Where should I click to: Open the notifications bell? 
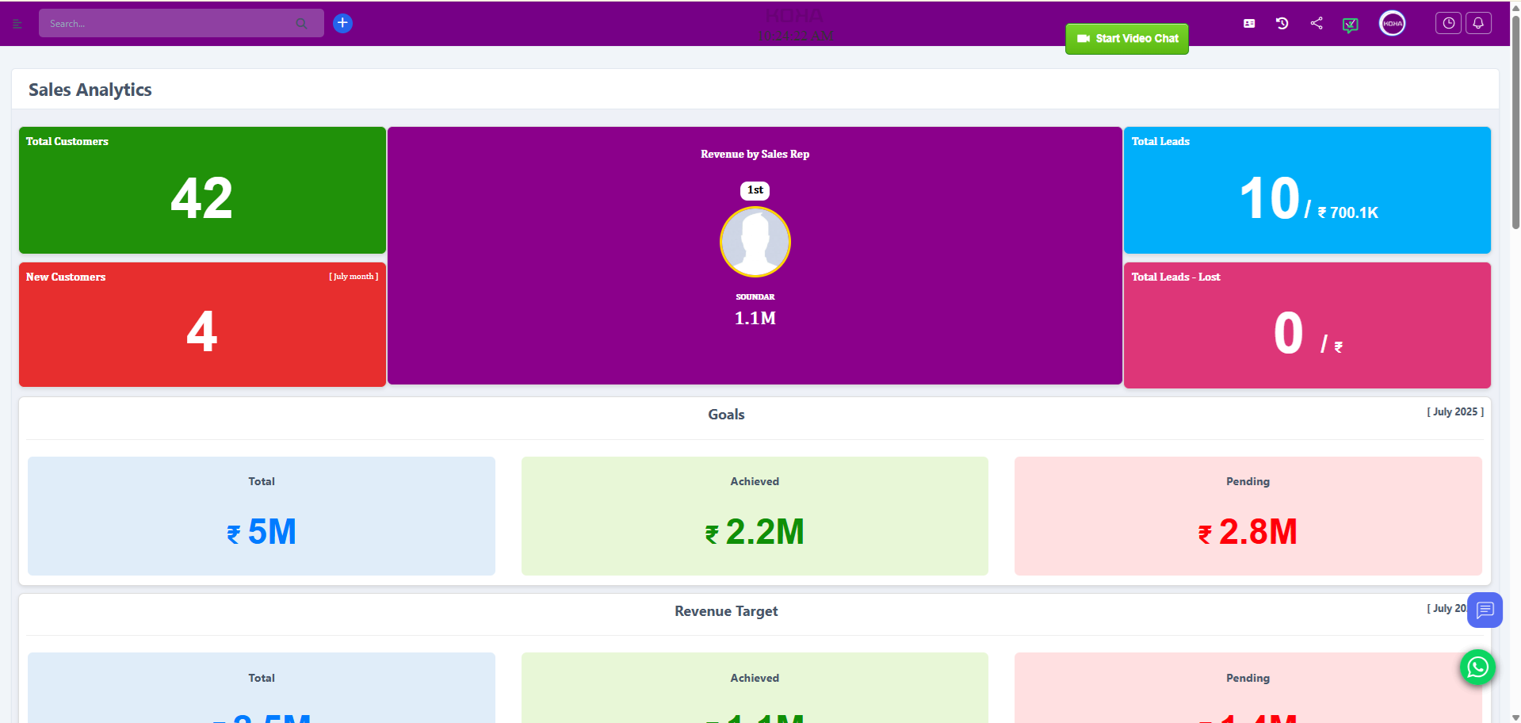point(1478,24)
